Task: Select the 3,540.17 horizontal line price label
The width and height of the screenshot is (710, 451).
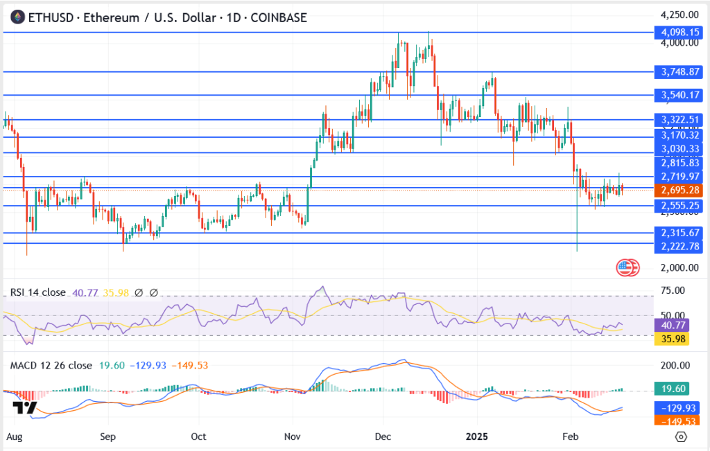Action: coord(679,95)
